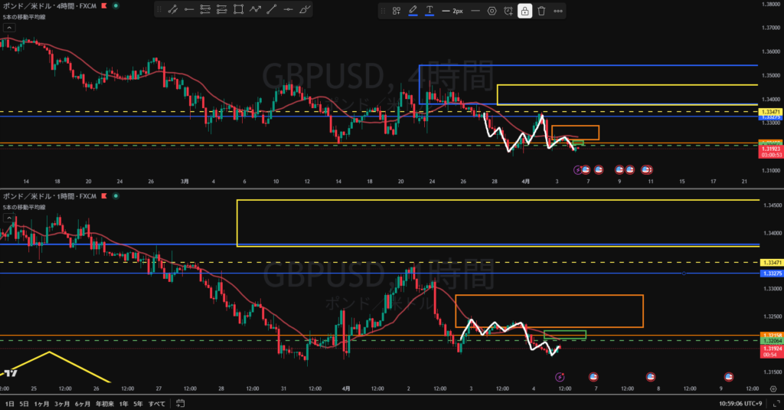
Task: Select the 1ヶ月 time range
Action: (x=41, y=403)
